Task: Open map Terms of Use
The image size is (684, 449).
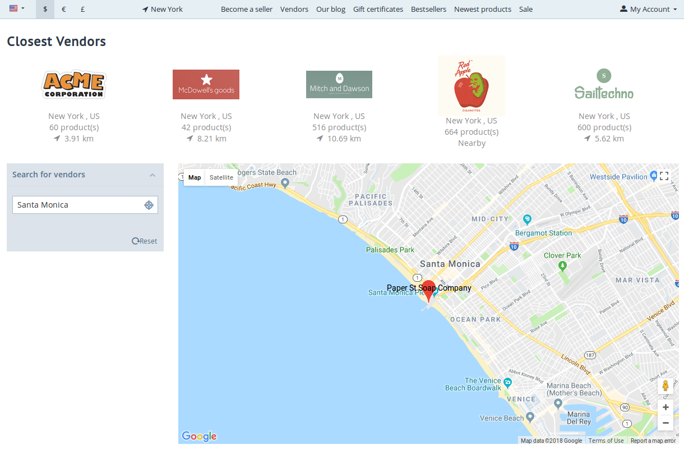Action: tap(606, 441)
